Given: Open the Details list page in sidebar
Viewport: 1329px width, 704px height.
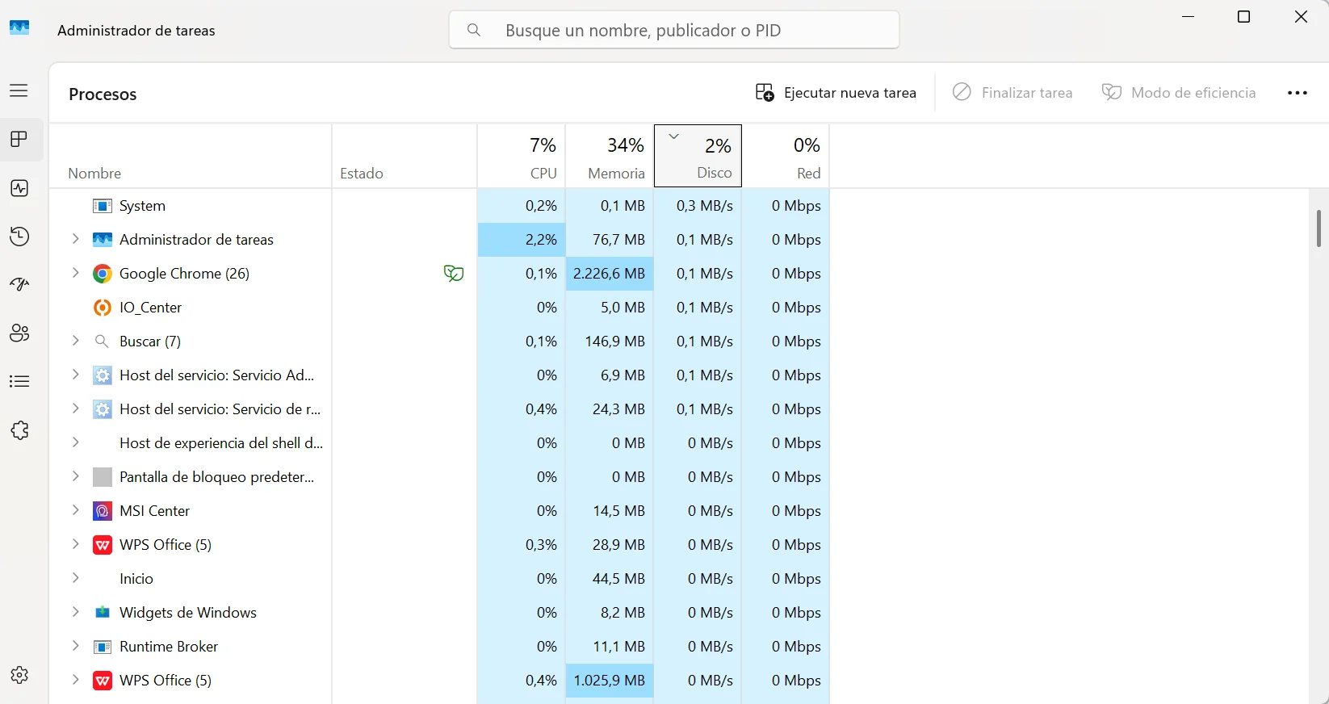Looking at the screenshot, I should [19, 382].
